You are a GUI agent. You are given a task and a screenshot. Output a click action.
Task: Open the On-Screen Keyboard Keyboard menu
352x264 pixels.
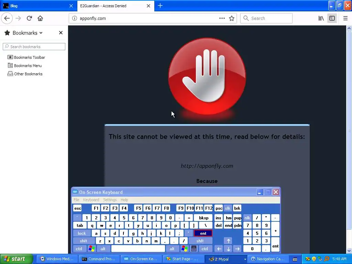coord(91,200)
